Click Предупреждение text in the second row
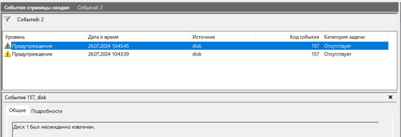The image size is (401, 137). [32, 54]
